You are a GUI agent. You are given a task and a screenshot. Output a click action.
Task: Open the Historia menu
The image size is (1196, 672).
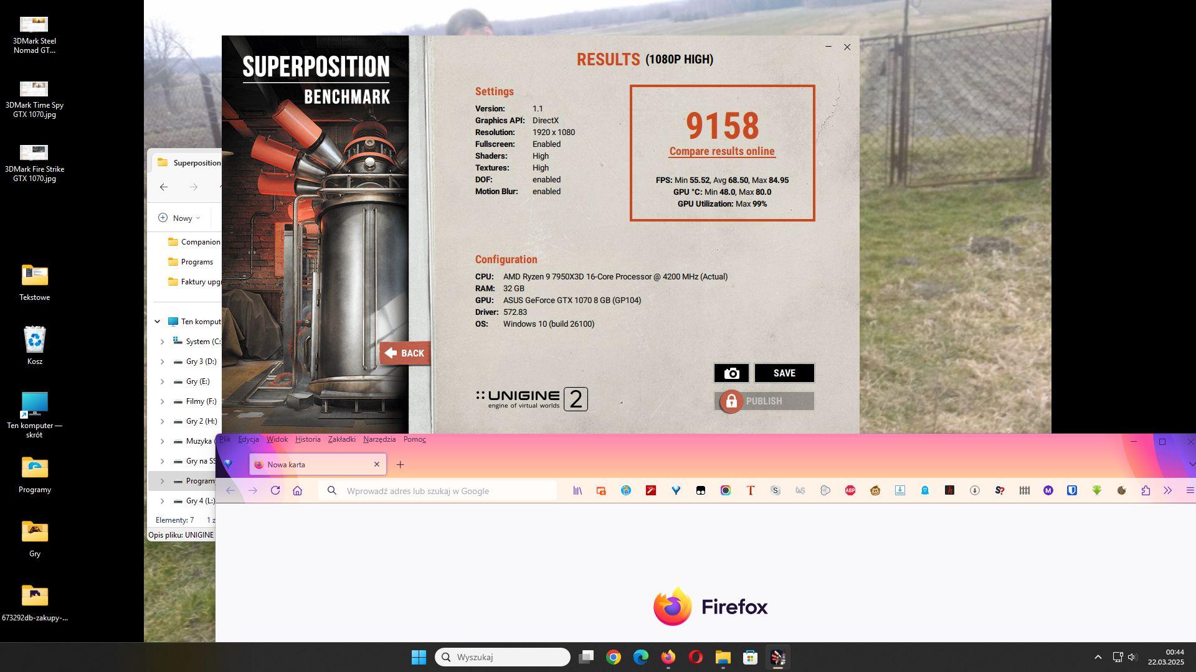[308, 439]
